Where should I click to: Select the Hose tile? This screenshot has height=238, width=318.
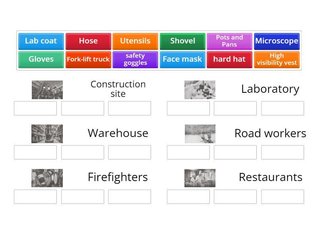(88, 41)
